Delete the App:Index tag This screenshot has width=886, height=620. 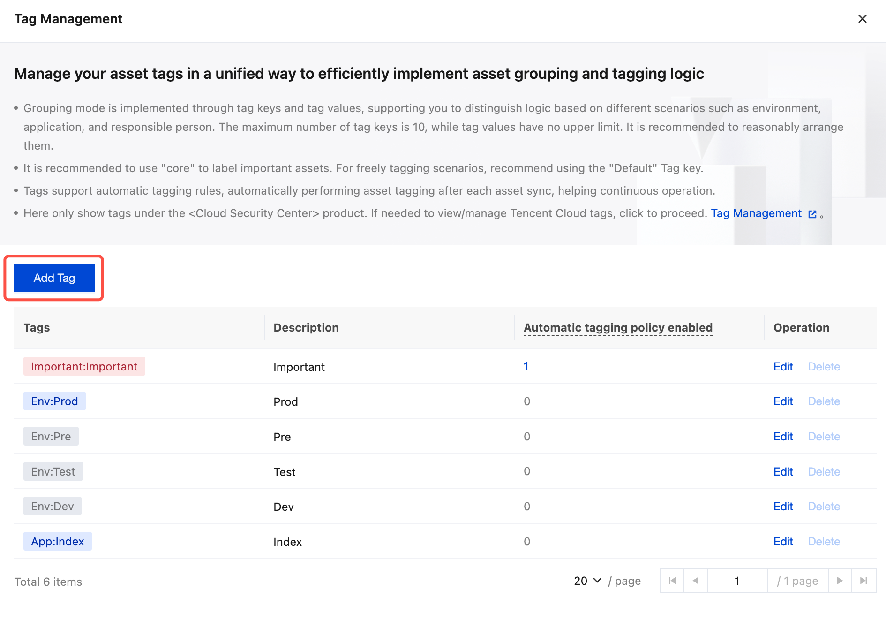pos(824,542)
